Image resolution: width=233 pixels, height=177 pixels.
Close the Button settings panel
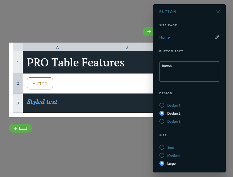(218, 12)
